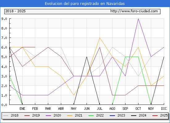Click the 4.0 y-axis value
This screenshot has height=123, width=170.
coord(4,66)
